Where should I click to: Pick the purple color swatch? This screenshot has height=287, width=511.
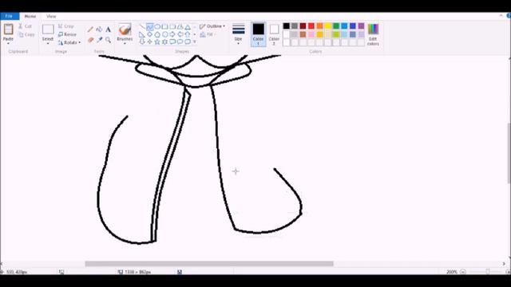[x=361, y=26]
